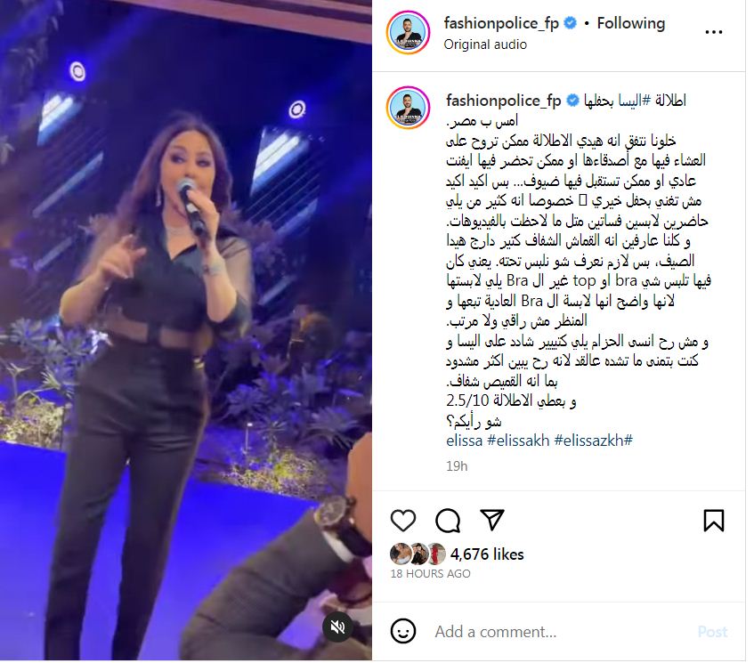Click the Post comment button

pos(712,632)
